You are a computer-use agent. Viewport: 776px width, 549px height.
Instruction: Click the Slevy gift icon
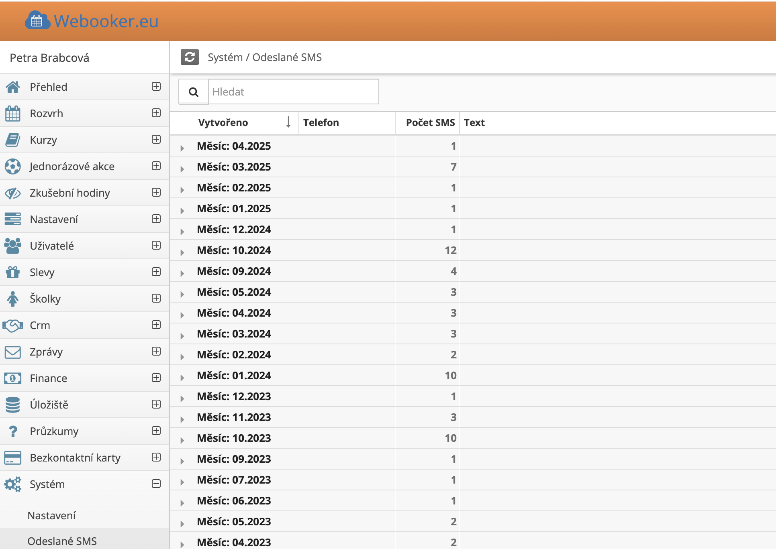coord(13,272)
